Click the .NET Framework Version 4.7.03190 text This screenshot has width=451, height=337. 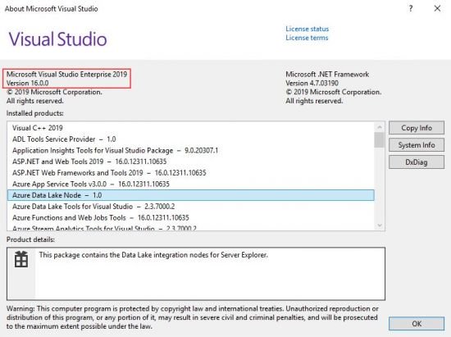coord(312,83)
